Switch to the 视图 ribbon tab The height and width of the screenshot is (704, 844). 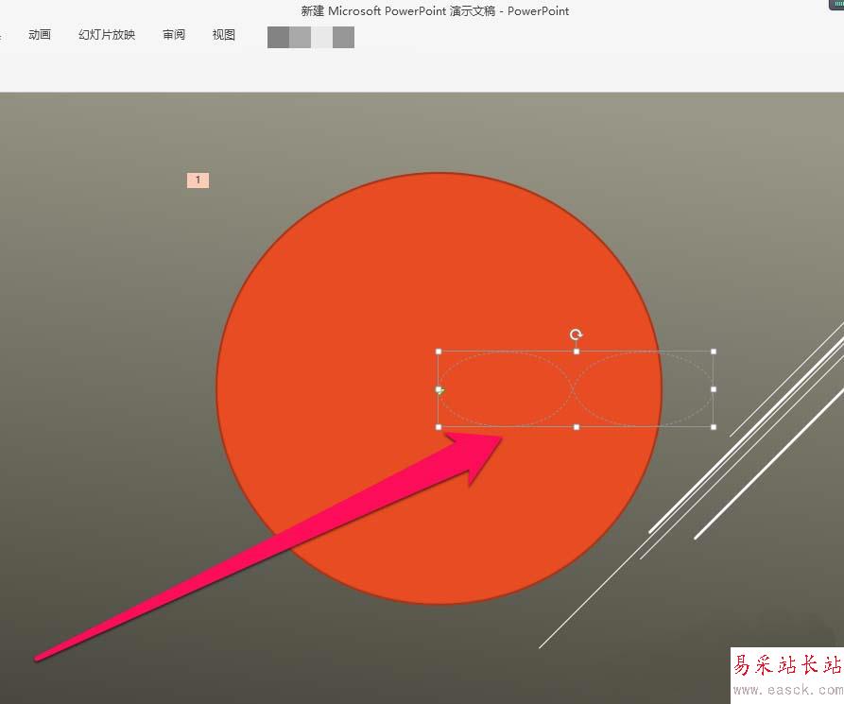click(x=223, y=35)
